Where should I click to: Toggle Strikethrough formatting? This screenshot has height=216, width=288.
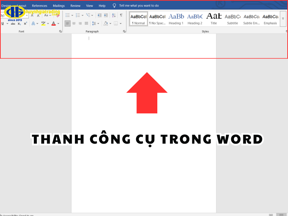tap(13, 23)
